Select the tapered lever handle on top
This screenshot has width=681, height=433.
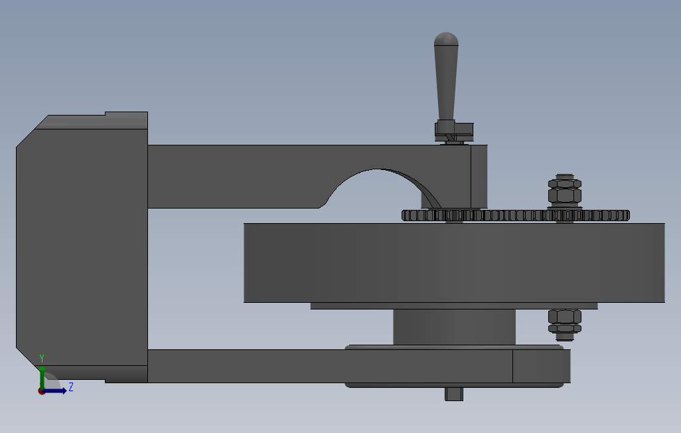[446, 76]
